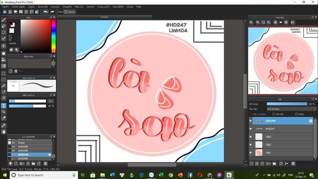Click the transparent color swatch
This screenshot has height=179, width=318.
coord(12,31)
